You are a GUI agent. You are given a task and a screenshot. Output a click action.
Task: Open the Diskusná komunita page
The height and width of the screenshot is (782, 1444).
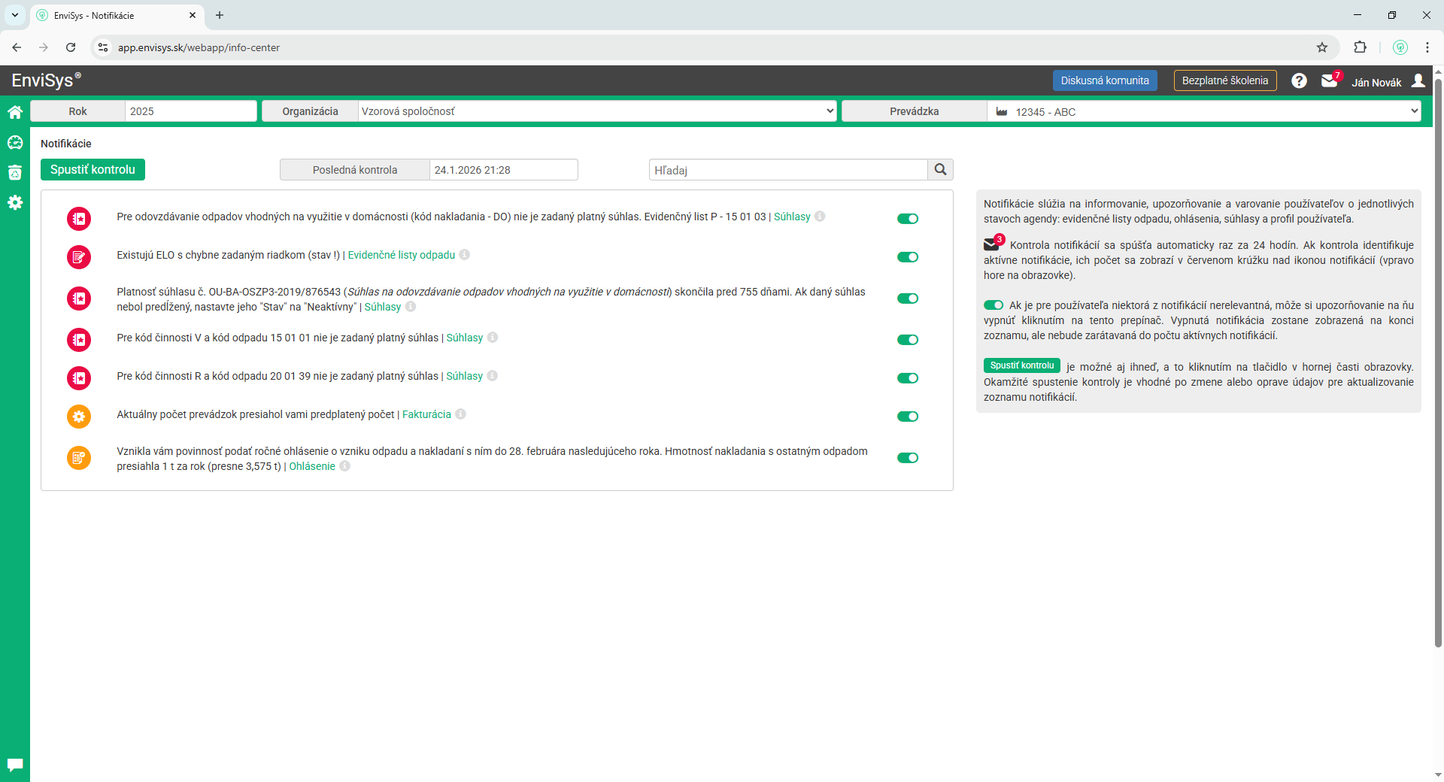[1104, 80]
